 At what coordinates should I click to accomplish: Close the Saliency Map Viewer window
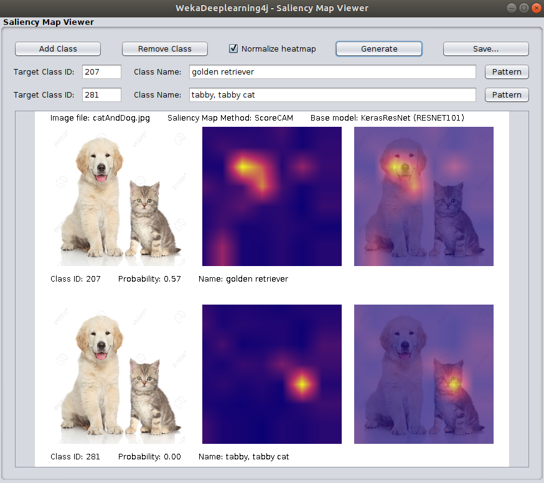point(537,8)
